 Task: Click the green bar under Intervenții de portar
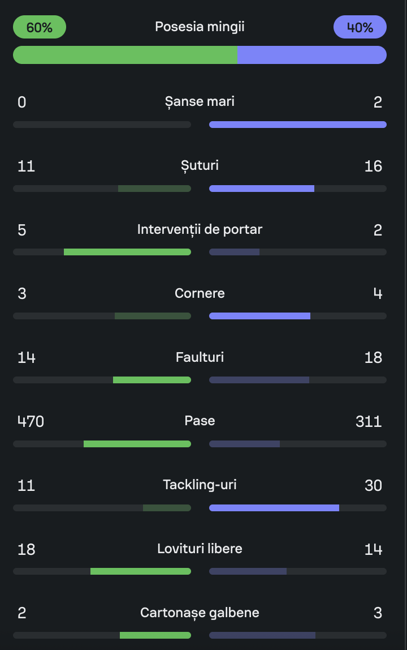click(x=127, y=252)
